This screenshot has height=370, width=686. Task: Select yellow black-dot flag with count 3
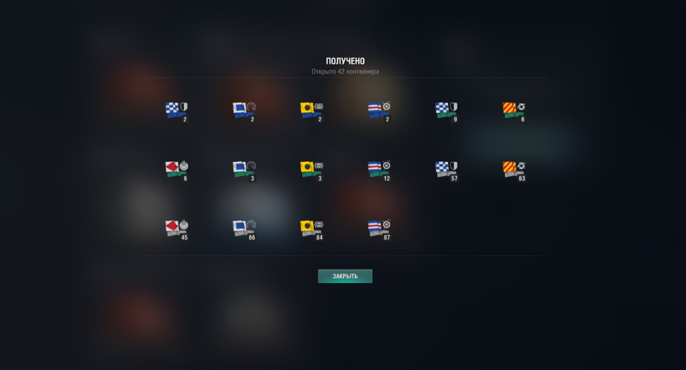coord(311,171)
